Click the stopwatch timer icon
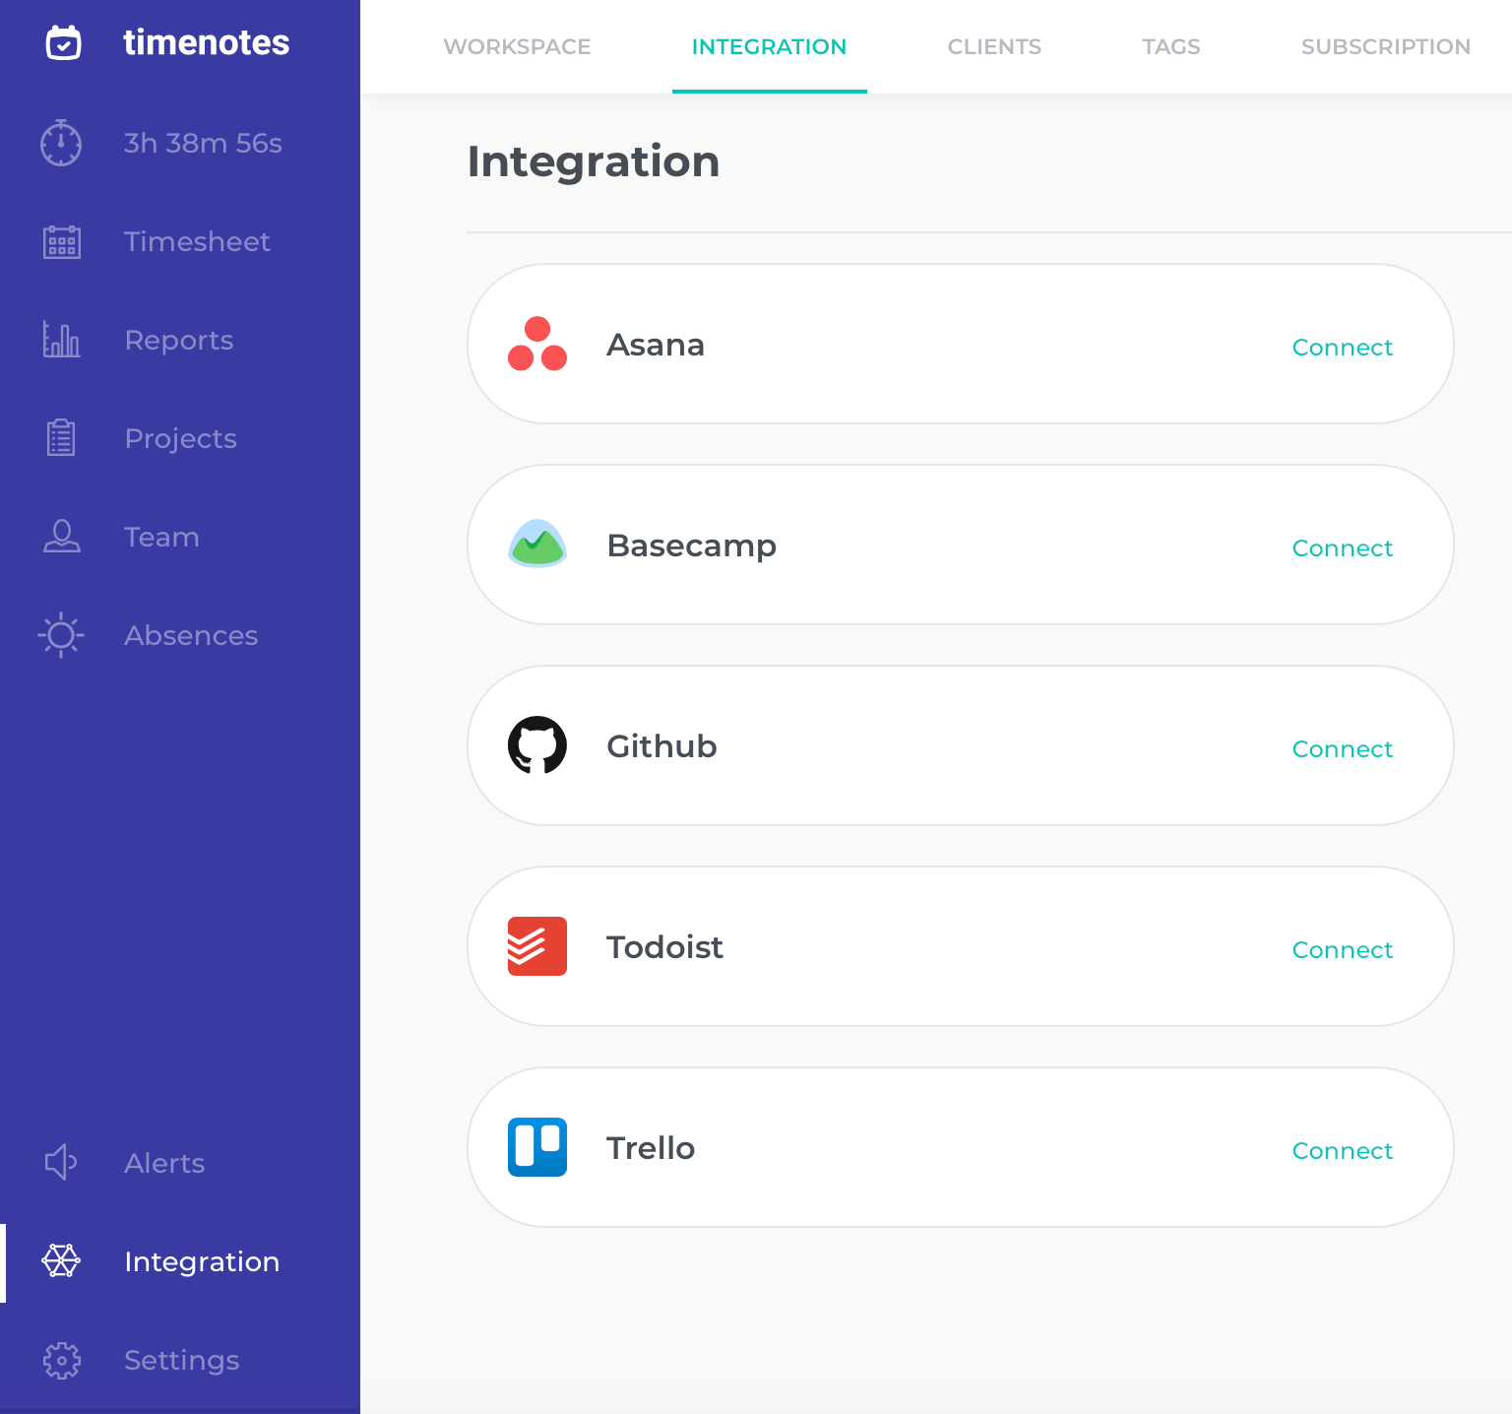The width and height of the screenshot is (1512, 1414). [61, 143]
